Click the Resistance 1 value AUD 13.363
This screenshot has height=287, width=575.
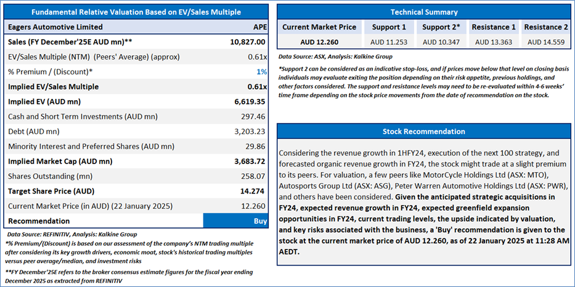[x=494, y=42]
